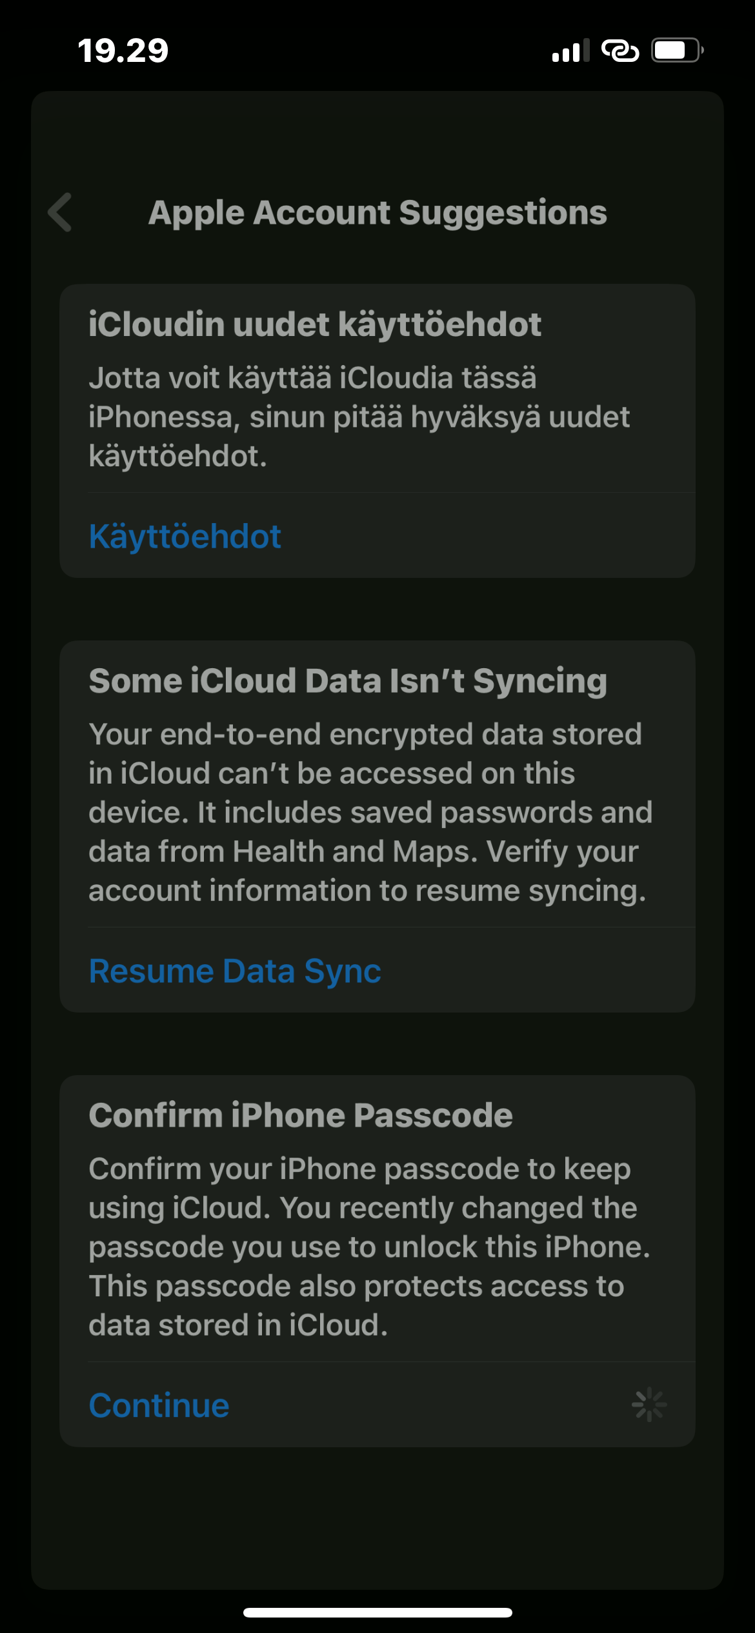Tap the battery level icon
The image size is (755, 1633).
pyautogui.click(x=676, y=50)
